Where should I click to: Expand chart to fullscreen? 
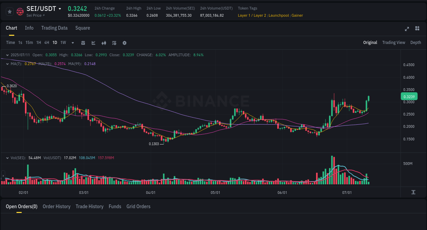[407, 29]
